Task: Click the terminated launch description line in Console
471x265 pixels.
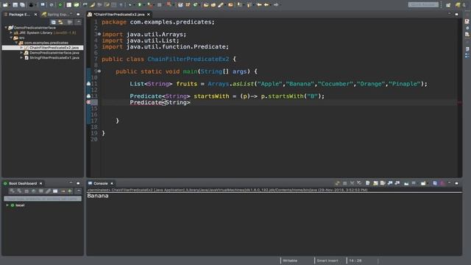Action: click(227, 190)
